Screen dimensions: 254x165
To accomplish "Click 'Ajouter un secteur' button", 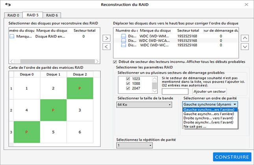I will point(210,91).
